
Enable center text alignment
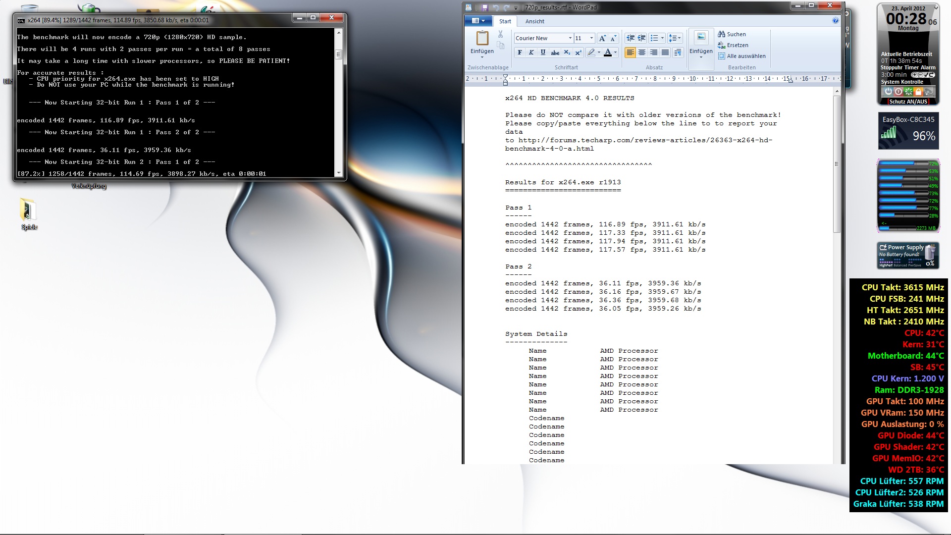[642, 53]
